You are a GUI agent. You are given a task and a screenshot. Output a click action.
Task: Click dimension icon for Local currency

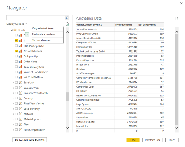coord(20,109)
